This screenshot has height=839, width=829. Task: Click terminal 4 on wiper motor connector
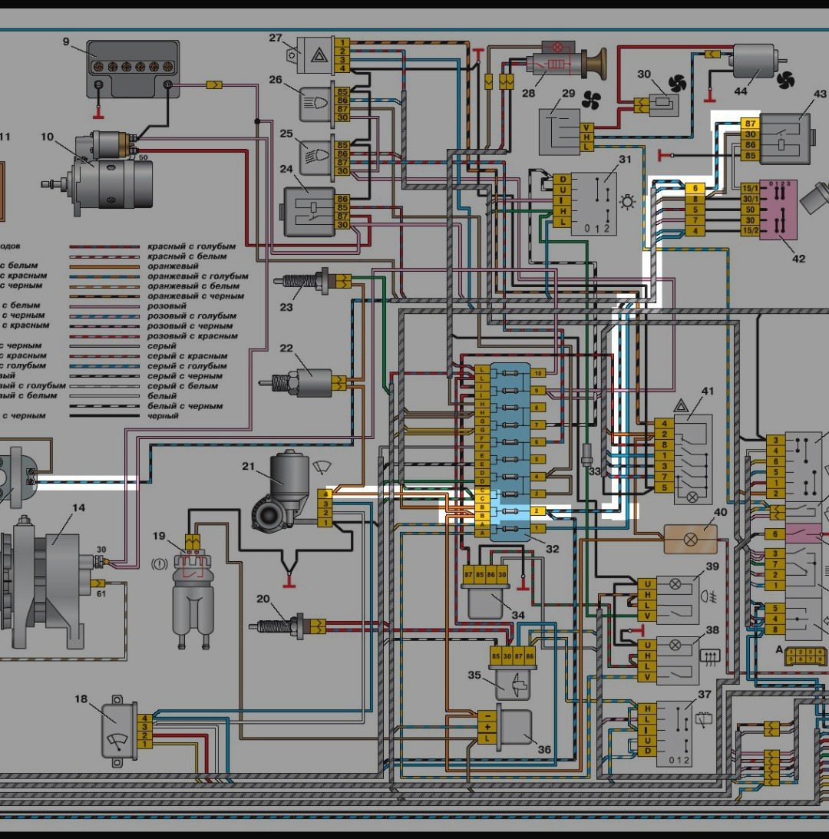[325, 494]
